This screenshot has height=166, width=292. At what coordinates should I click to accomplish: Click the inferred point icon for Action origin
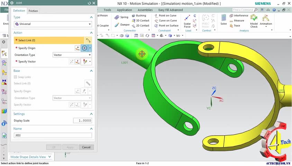[x=84, y=48]
